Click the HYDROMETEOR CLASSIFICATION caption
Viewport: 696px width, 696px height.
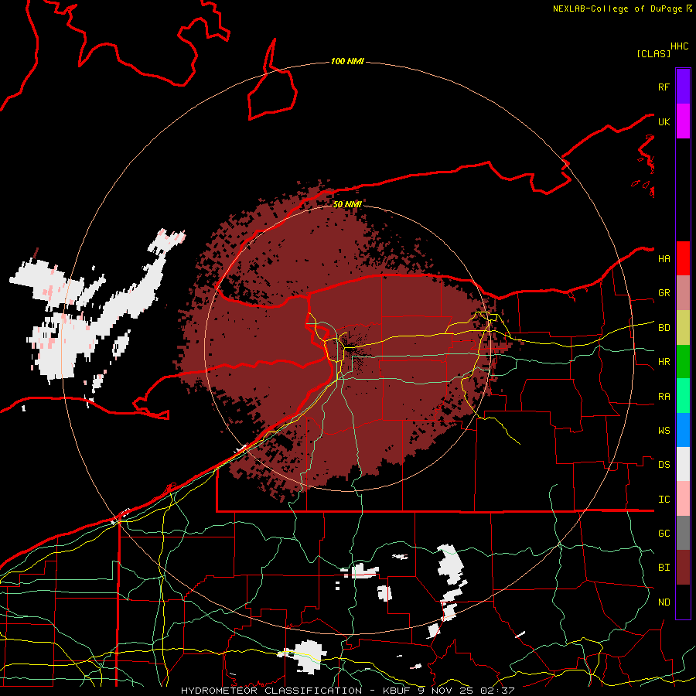click(x=271, y=691)
